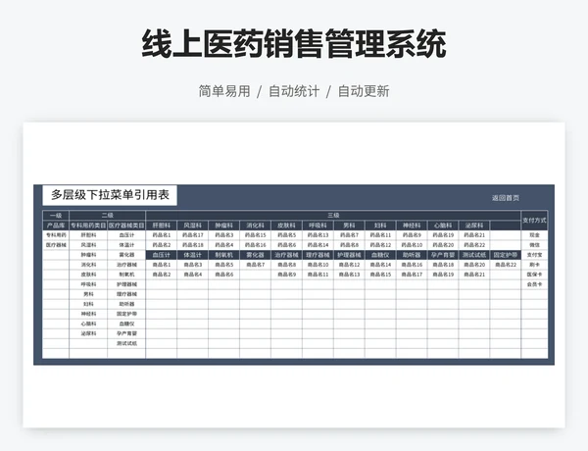Select the 药品名10 cell
Viewport: 588px width, 451px height.
(x=412, y=245)
